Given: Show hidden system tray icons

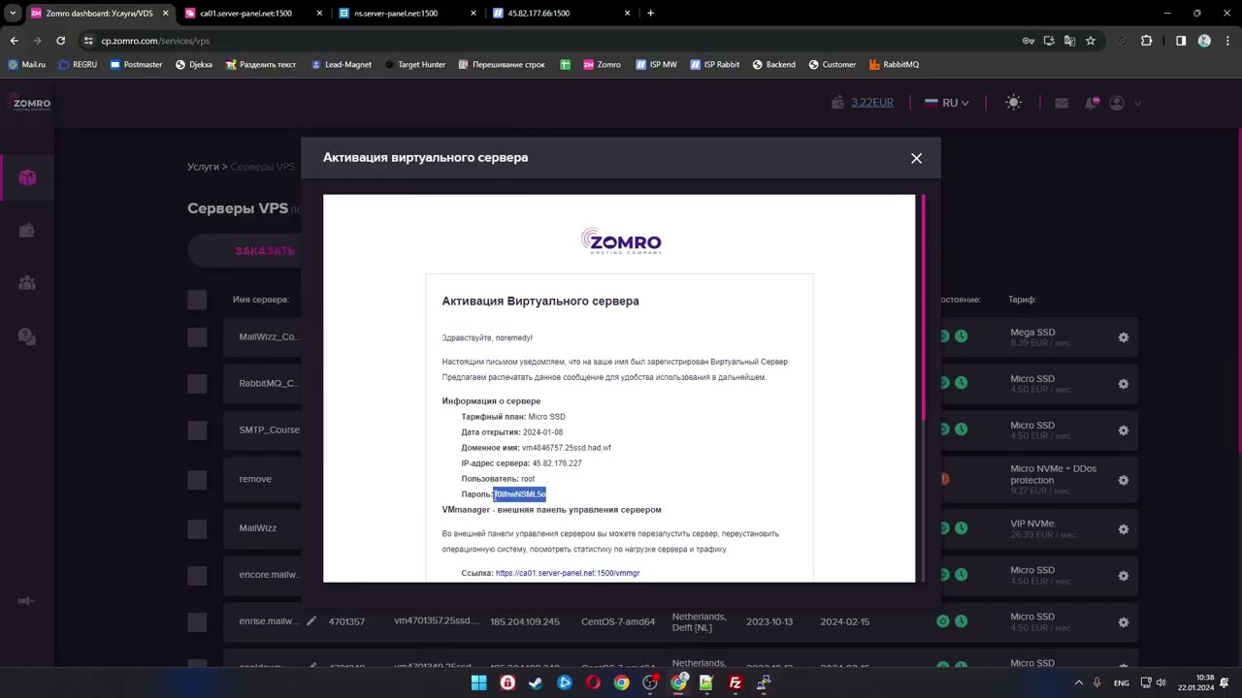Looking at the screenshot, I should [x=1078, y=682].
